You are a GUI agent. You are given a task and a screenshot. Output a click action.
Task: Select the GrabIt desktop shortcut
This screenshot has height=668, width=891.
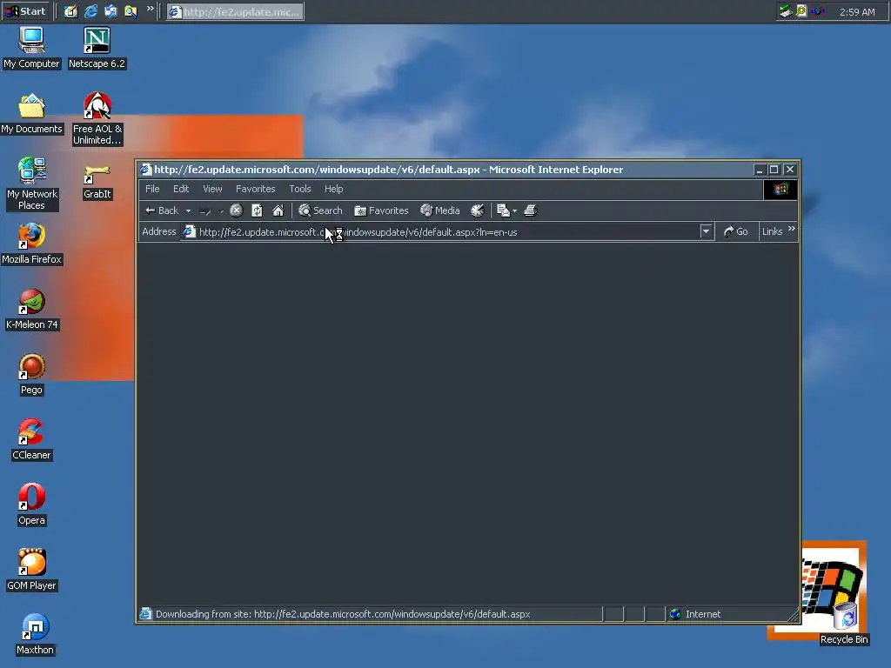point(97,182)
